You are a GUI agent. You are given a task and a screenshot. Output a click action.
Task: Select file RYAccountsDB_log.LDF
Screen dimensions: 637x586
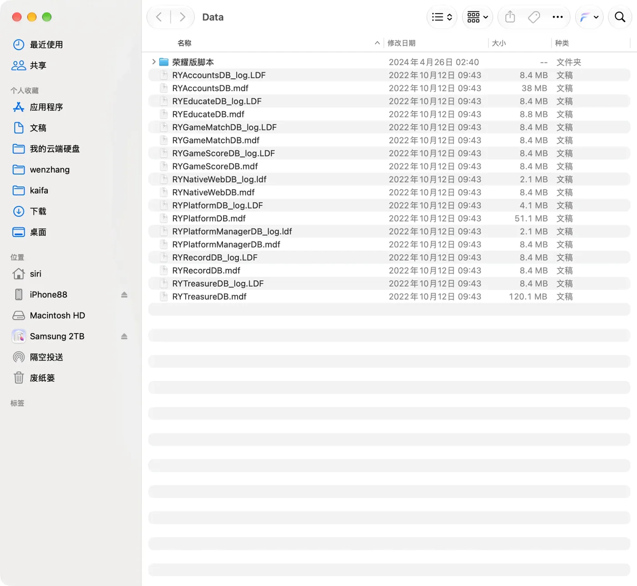pyautogui.click(x=389, y=75)
